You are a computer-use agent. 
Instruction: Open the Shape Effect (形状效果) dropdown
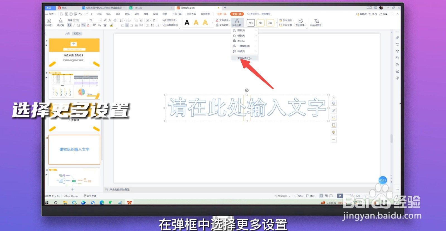(301, 23)
